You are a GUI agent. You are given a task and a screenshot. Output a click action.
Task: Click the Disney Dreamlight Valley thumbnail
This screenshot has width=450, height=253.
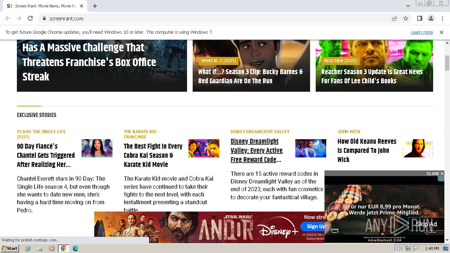point(311,148)
